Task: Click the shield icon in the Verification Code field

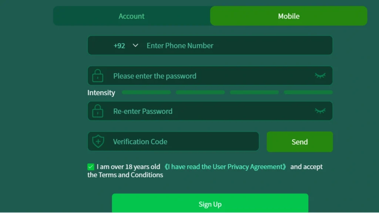Action: pyautogui.click(x=98, y=141)
